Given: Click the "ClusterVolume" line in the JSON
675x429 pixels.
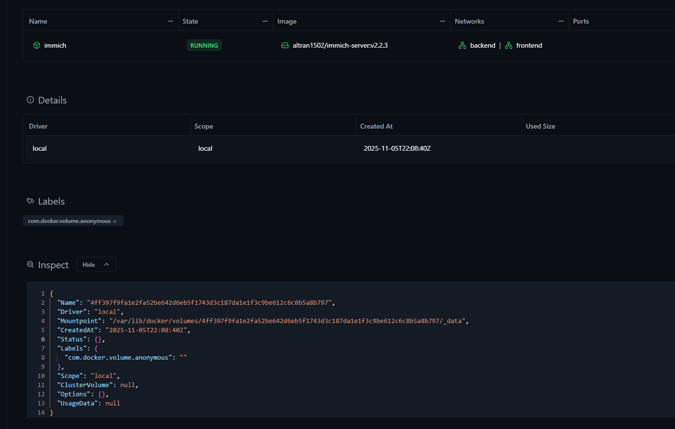Looking at the screenshot, I should [x=97, y=385].
